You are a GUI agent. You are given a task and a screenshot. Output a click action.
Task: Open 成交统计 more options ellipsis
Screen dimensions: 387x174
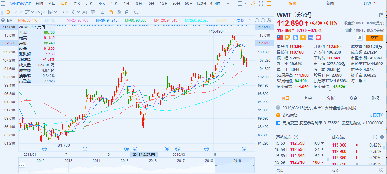click(375, 137)
